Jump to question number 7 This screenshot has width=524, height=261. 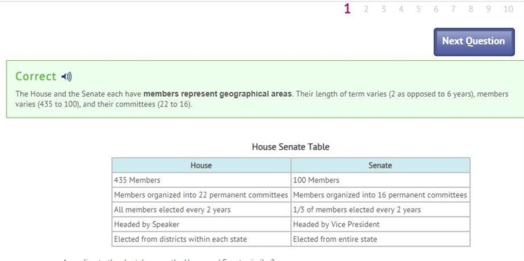point(453,9)
